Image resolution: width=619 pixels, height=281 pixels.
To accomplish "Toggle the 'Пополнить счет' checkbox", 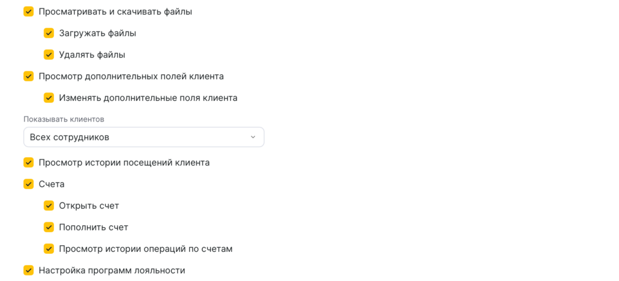I will (49, 227).
